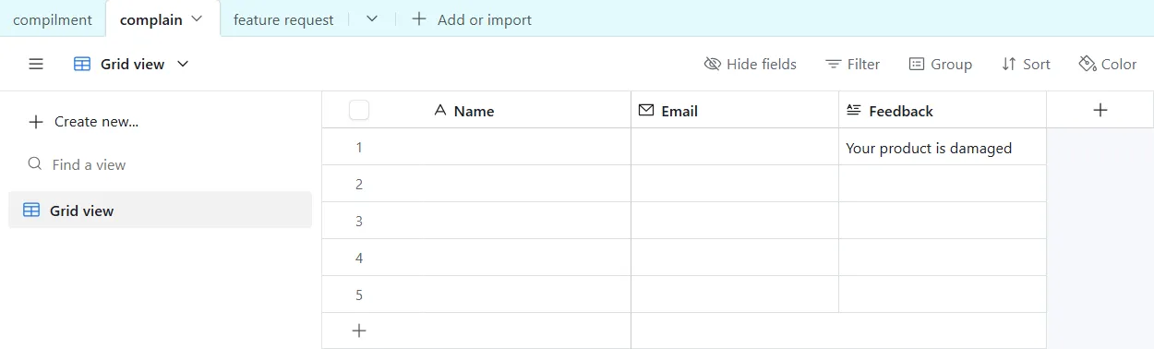This screenshot has height=349, width=1154.
Task: Expand the complain tab dropdown arrow
Action: (197, 18)
